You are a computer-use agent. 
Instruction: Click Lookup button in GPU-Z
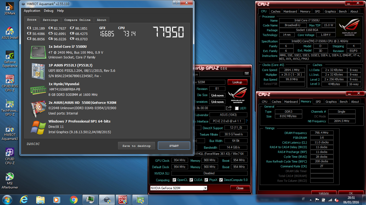tap(237, 82)
